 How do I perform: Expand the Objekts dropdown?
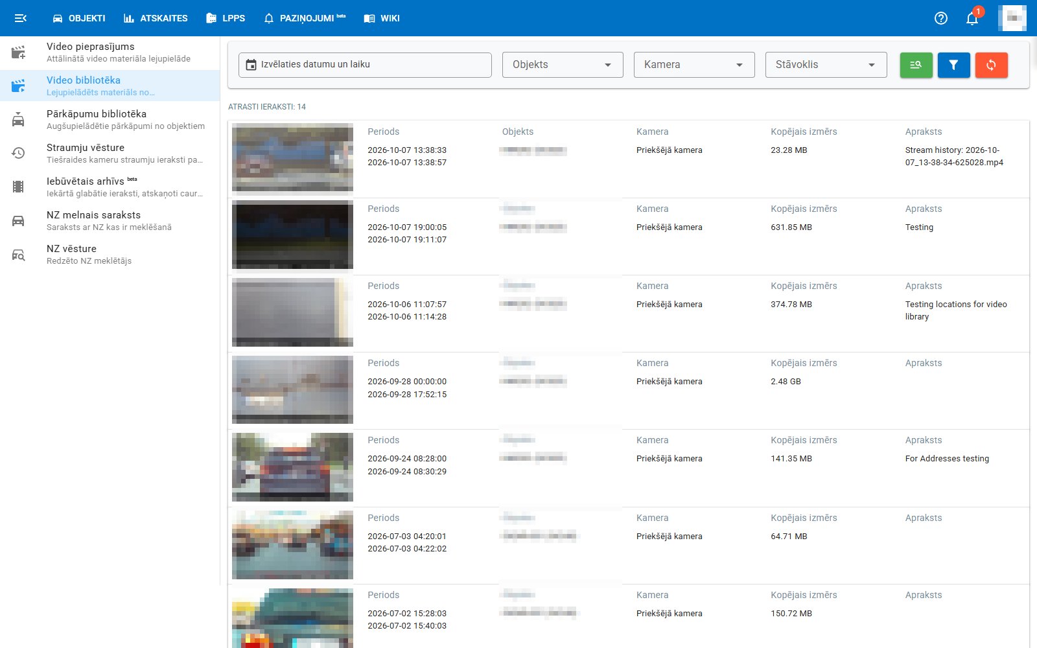pos(563,65)
